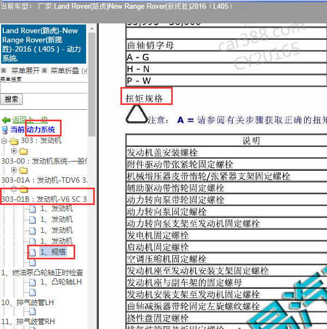Click the 发动机盖安装螺栓 row
The height and width of the screenshot is (329, 327).
pos(226,152)
